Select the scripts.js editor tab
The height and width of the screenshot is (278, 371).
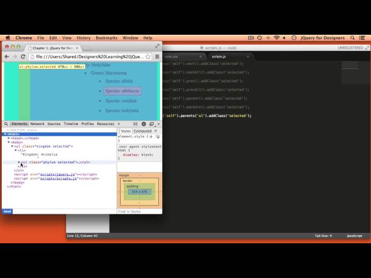(230, 57)
